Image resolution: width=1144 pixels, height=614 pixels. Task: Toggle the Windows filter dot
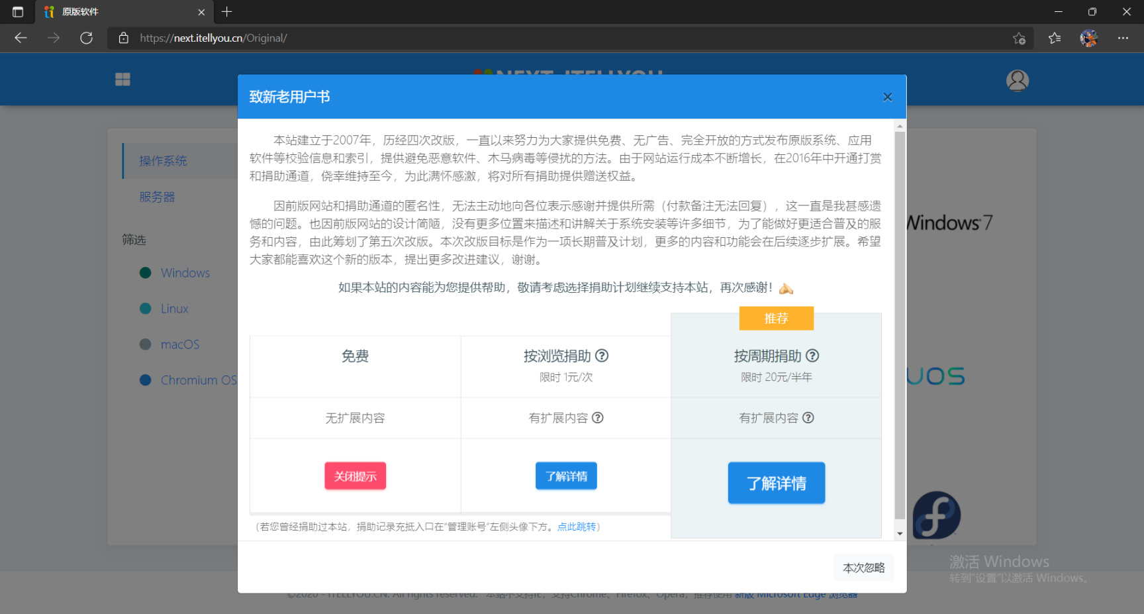click(x=146, y=273)
